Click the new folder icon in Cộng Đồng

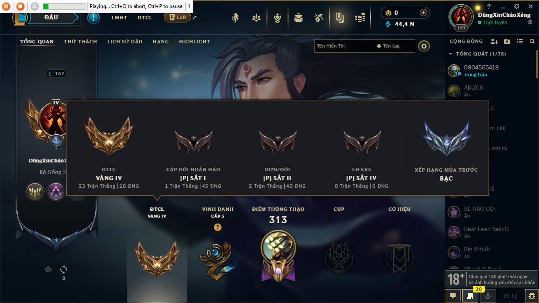click(507, 41)
